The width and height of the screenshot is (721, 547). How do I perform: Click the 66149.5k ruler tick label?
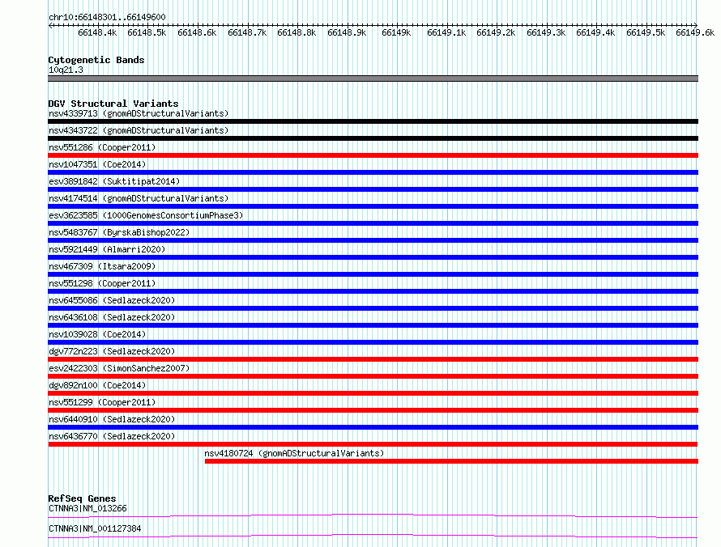click(646, 32)
